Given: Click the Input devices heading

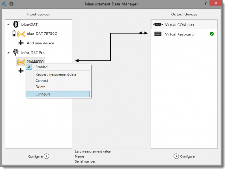Looking at the screenshot, I should tap(39, 14).
